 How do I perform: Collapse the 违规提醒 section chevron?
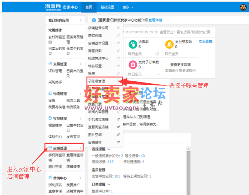tap(109, 149)
